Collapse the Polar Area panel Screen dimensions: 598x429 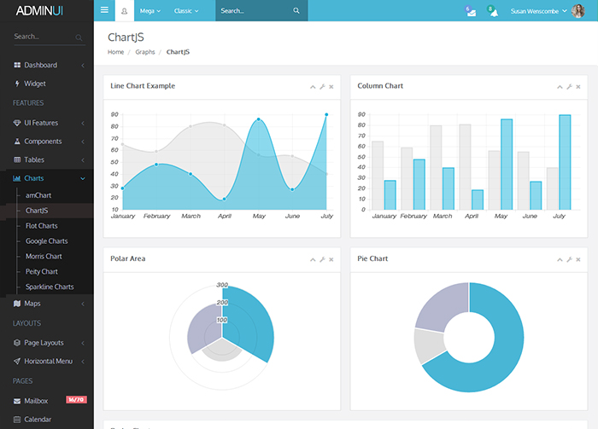click(x=312, y=259)
